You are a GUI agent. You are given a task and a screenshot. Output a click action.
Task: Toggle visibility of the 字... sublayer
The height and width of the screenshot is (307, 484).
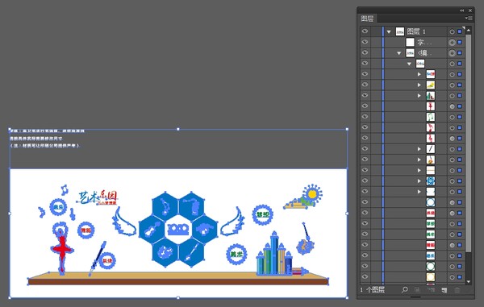(x=365, y=42)
